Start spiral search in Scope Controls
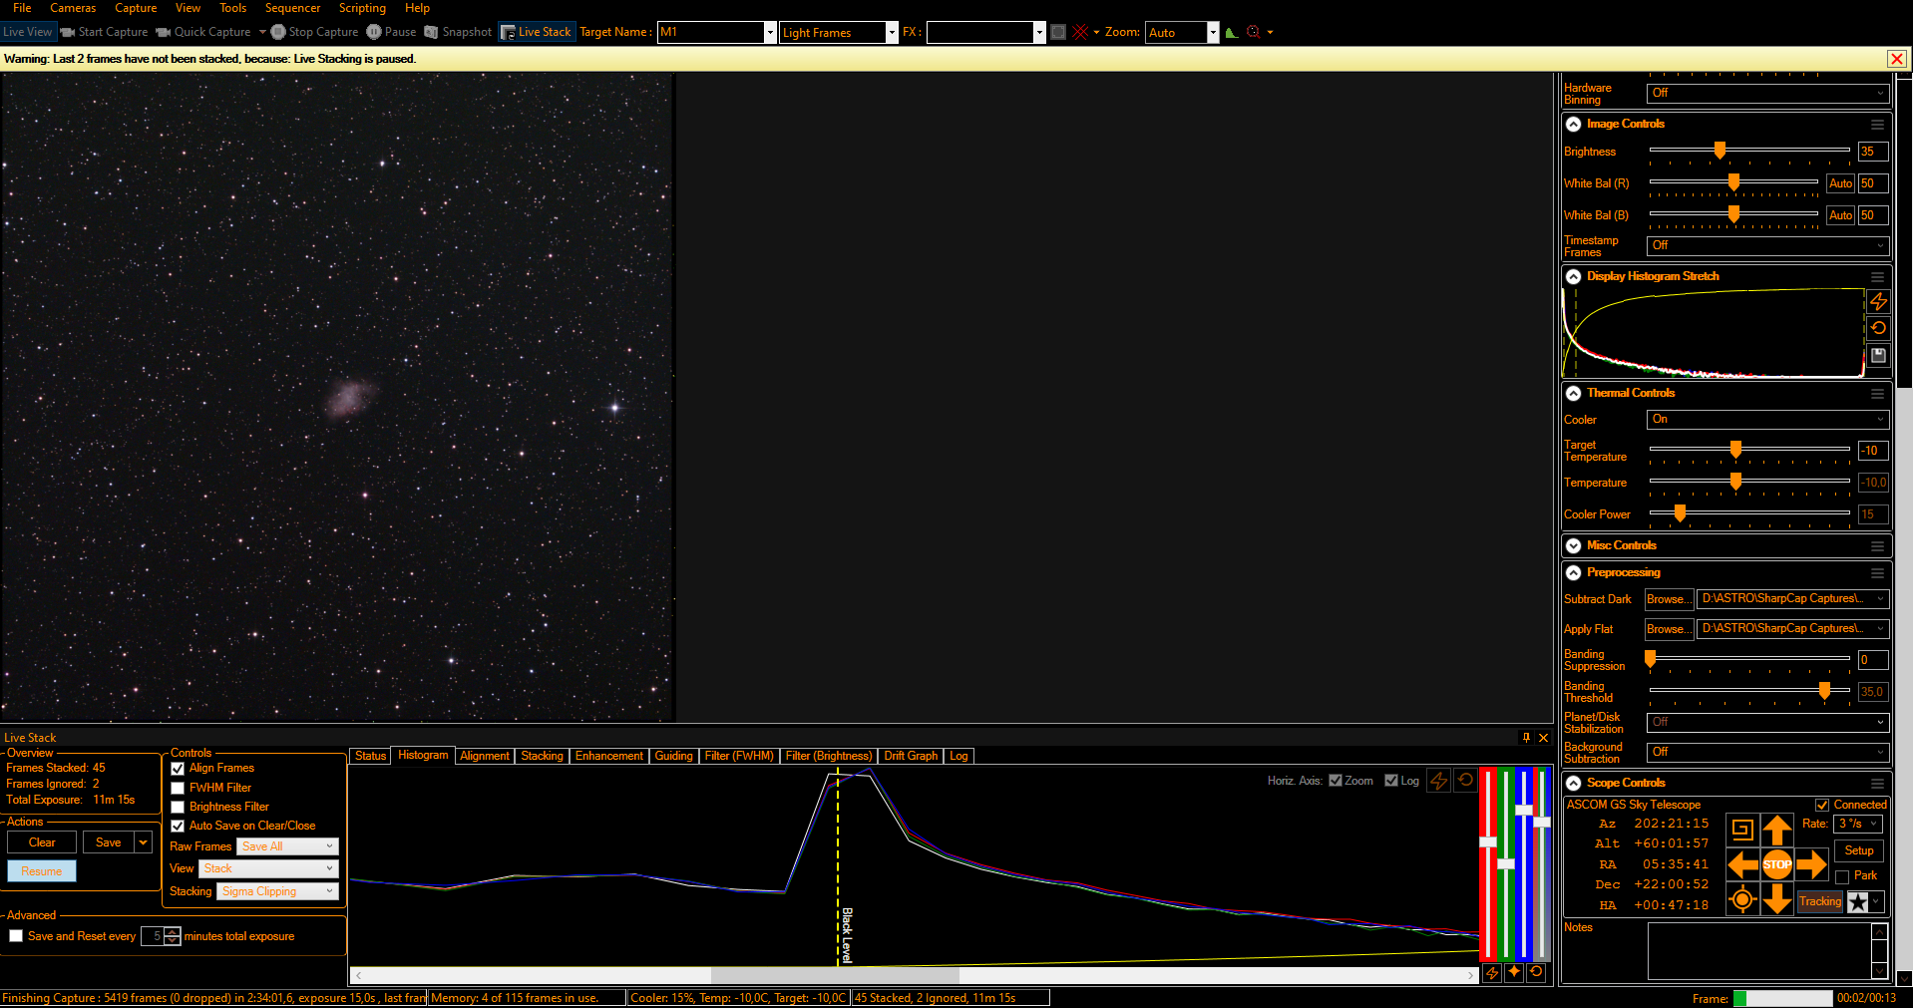The width and height of the screenshot is (1913, 1008). coord(1742,830)
